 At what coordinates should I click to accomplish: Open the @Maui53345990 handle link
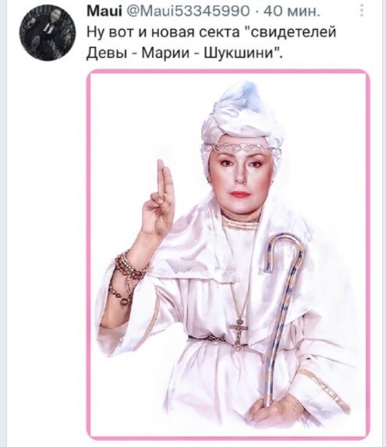pyautogui.click(x=187, y=12)
